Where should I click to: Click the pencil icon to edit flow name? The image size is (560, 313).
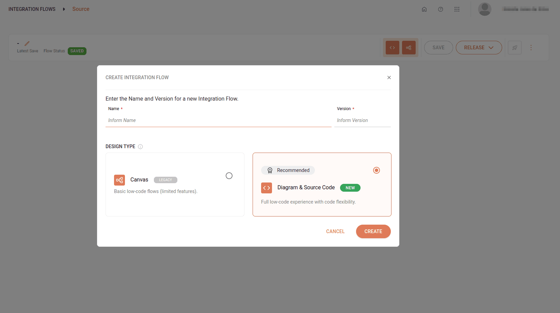27,44
